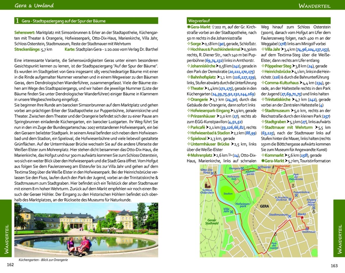Click the Geraer Höhler map icon
This screenshot has width=345, height=273.
[314, 208]
